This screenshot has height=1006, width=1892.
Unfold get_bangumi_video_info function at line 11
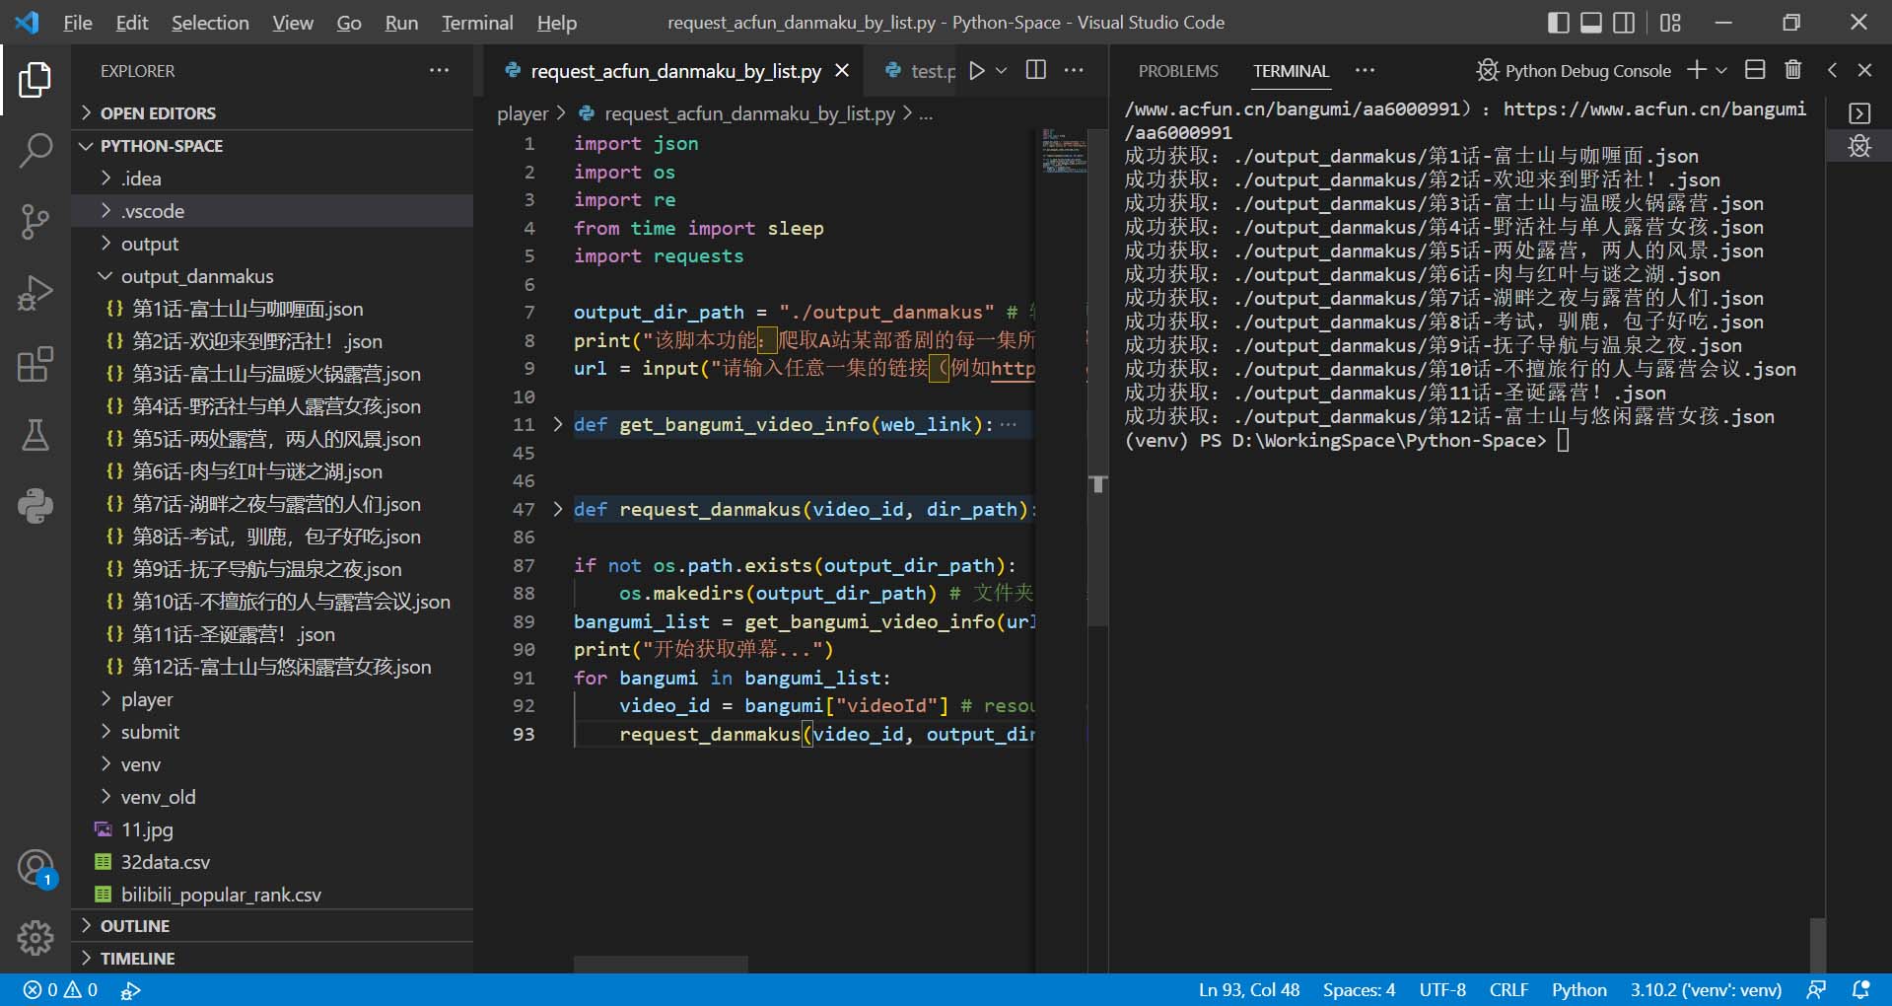tap(558, 425)
